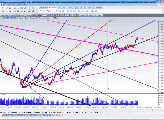Switch to the Basic Tools tab
Image resolution: width=164 pixels, height=120 pixels.
[x=44, y=8]
